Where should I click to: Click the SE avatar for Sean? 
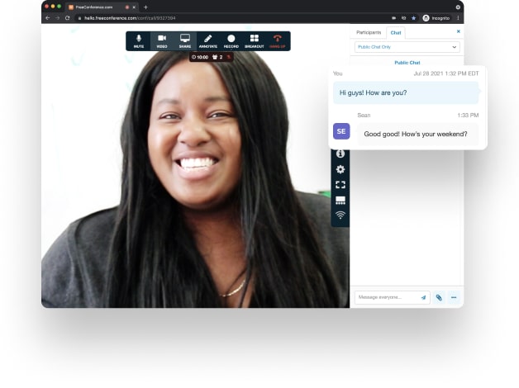tap(341, 131)
